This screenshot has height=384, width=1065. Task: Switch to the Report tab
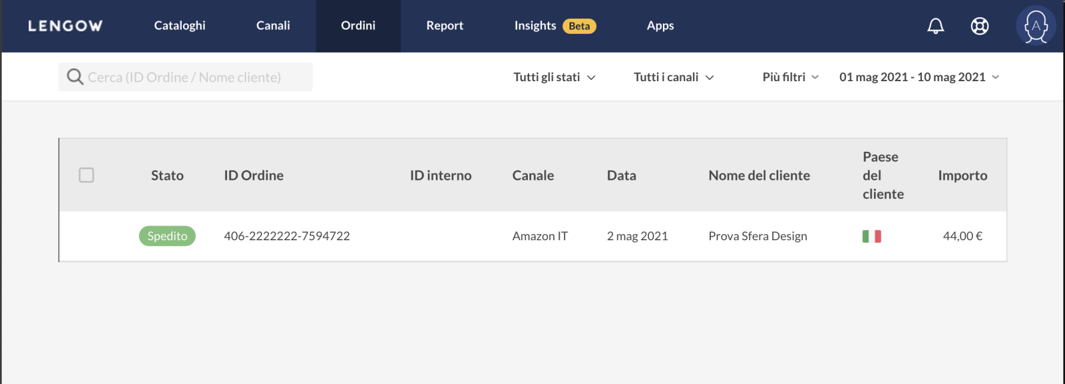[445, 26]
